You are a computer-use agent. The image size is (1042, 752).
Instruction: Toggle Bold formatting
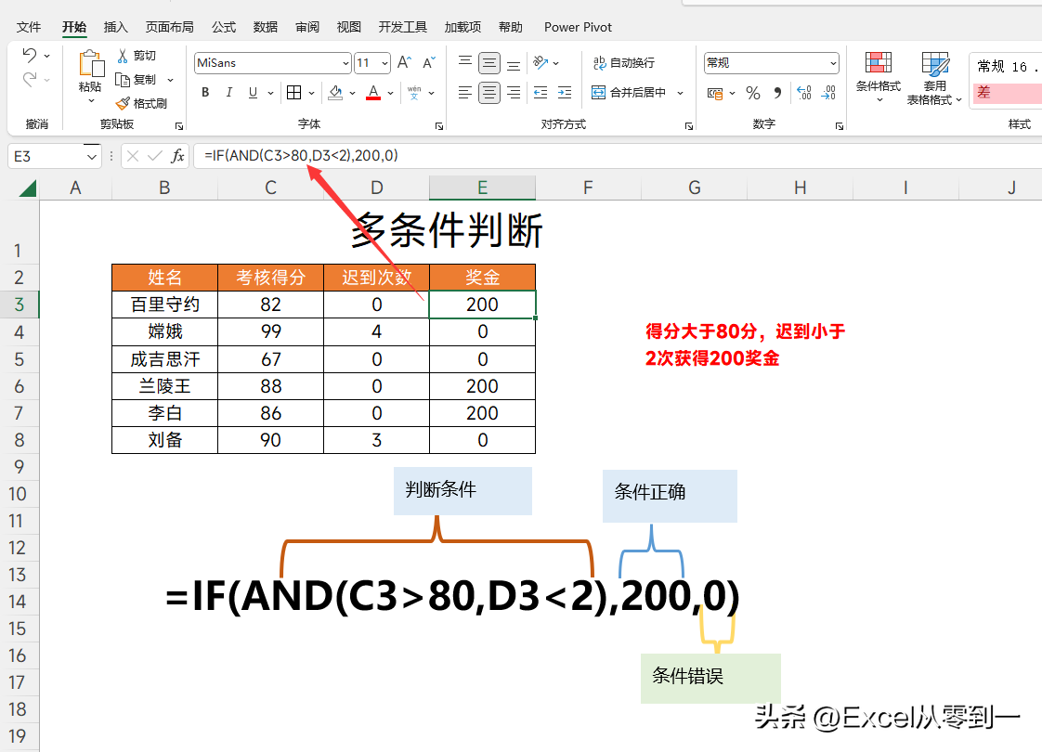(x=205, y=92)
